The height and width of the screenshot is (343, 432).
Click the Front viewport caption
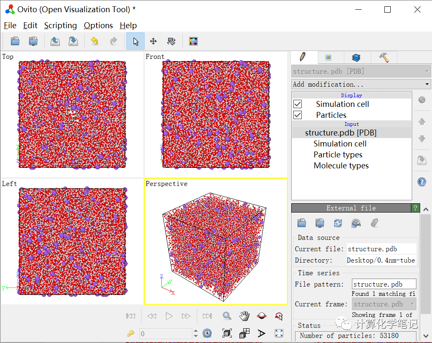[x=155, y=57]
